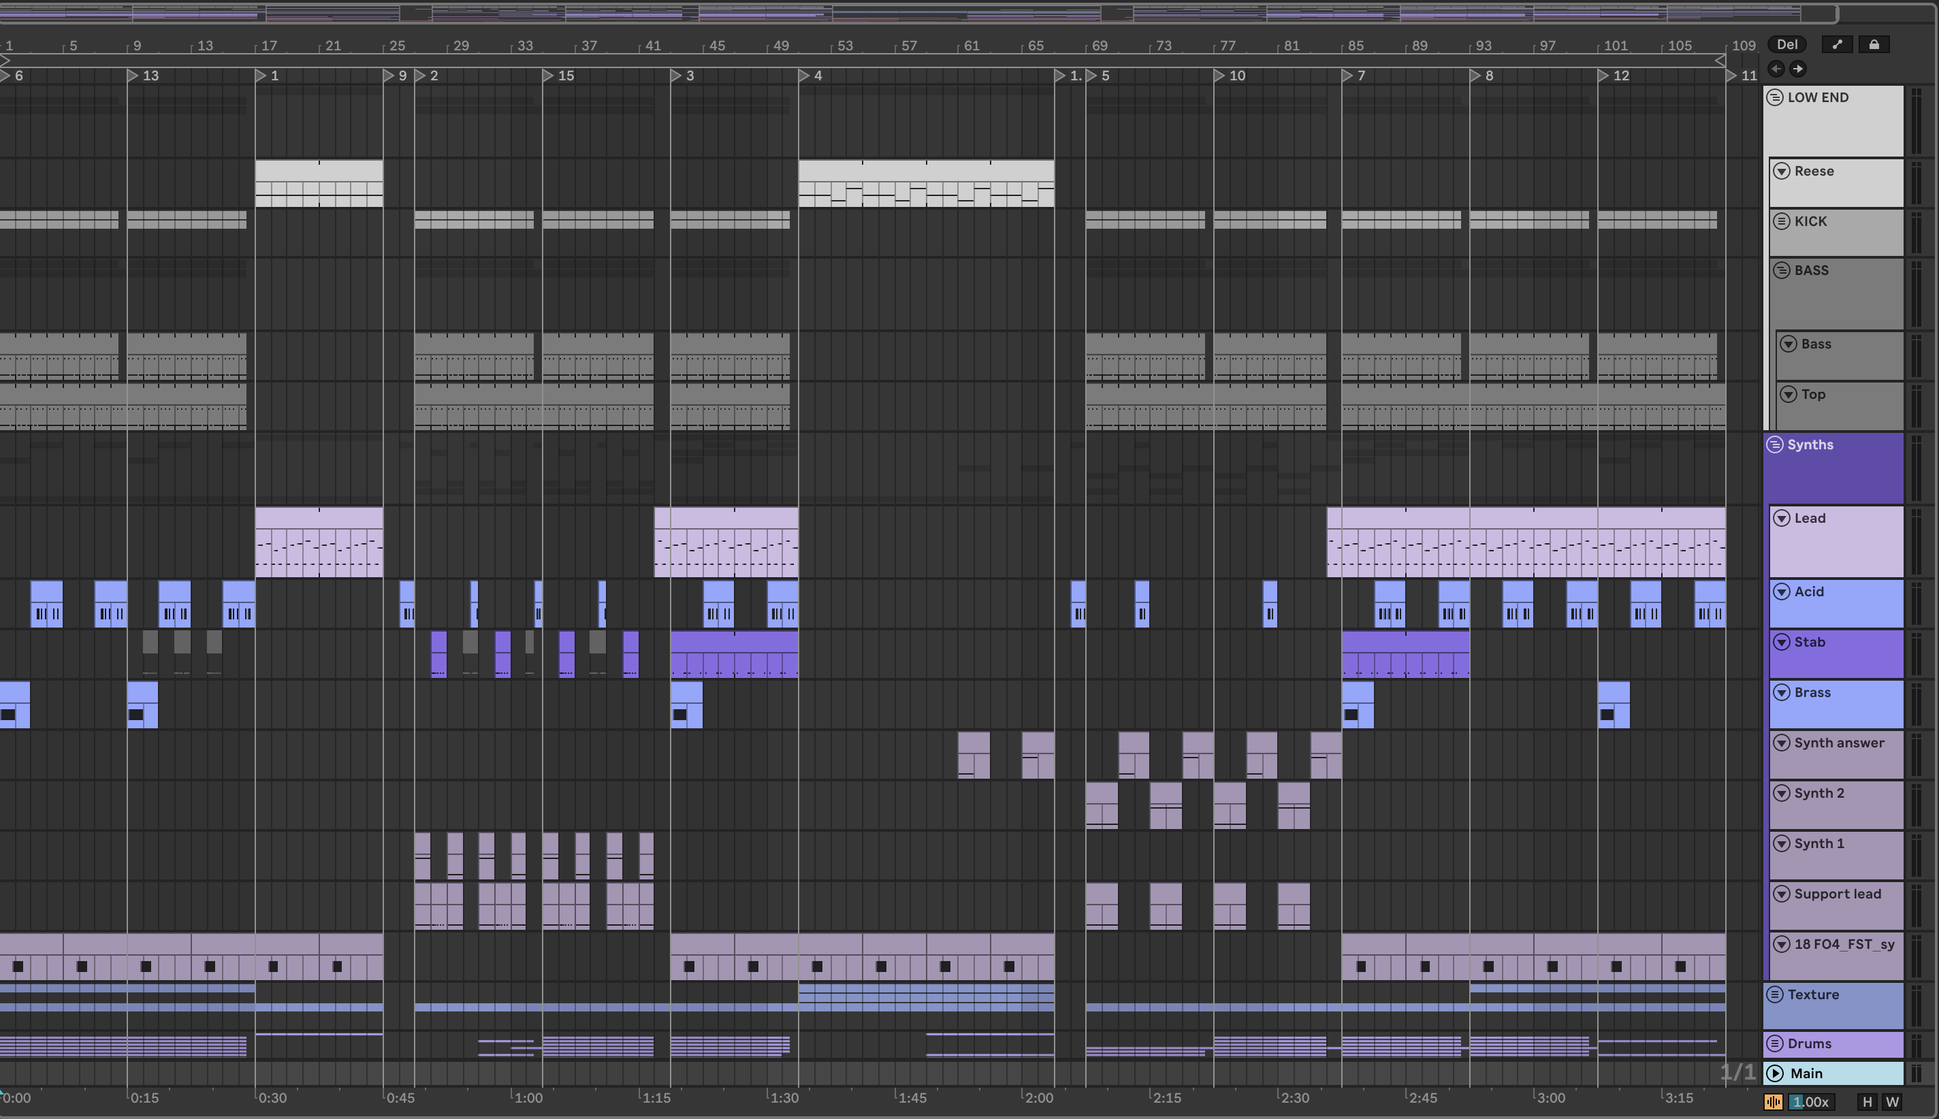Viewport: 1939px width, 1119px height.
Task: Click the Del locator button
Action: point(1786,44)
